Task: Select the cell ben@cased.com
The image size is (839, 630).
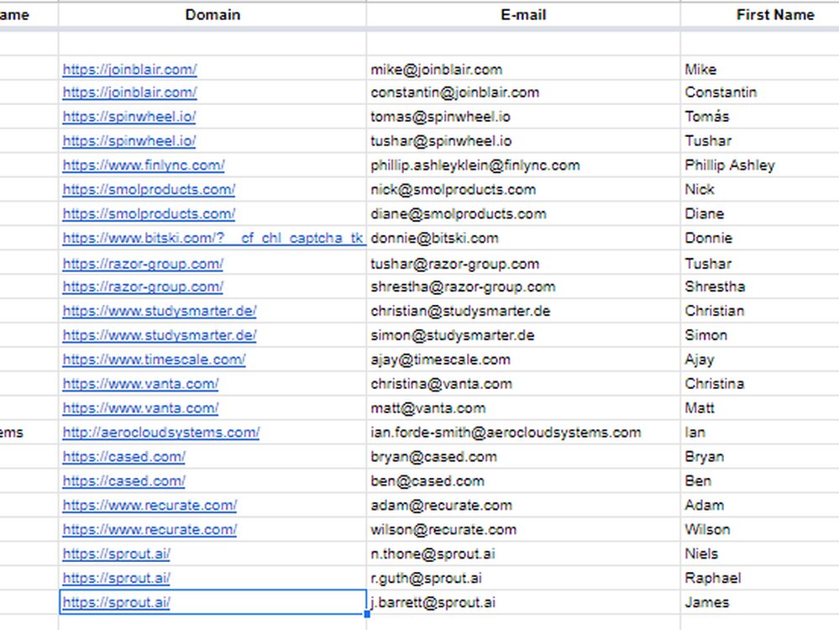Action: pos(523,481)
